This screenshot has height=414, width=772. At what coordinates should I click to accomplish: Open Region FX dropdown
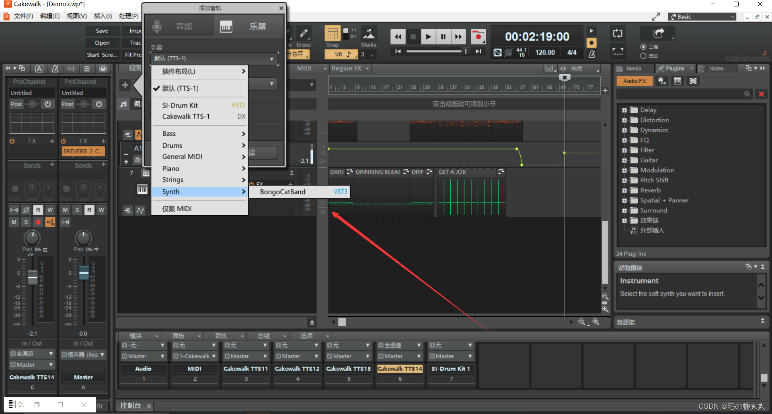coord(350,69)
